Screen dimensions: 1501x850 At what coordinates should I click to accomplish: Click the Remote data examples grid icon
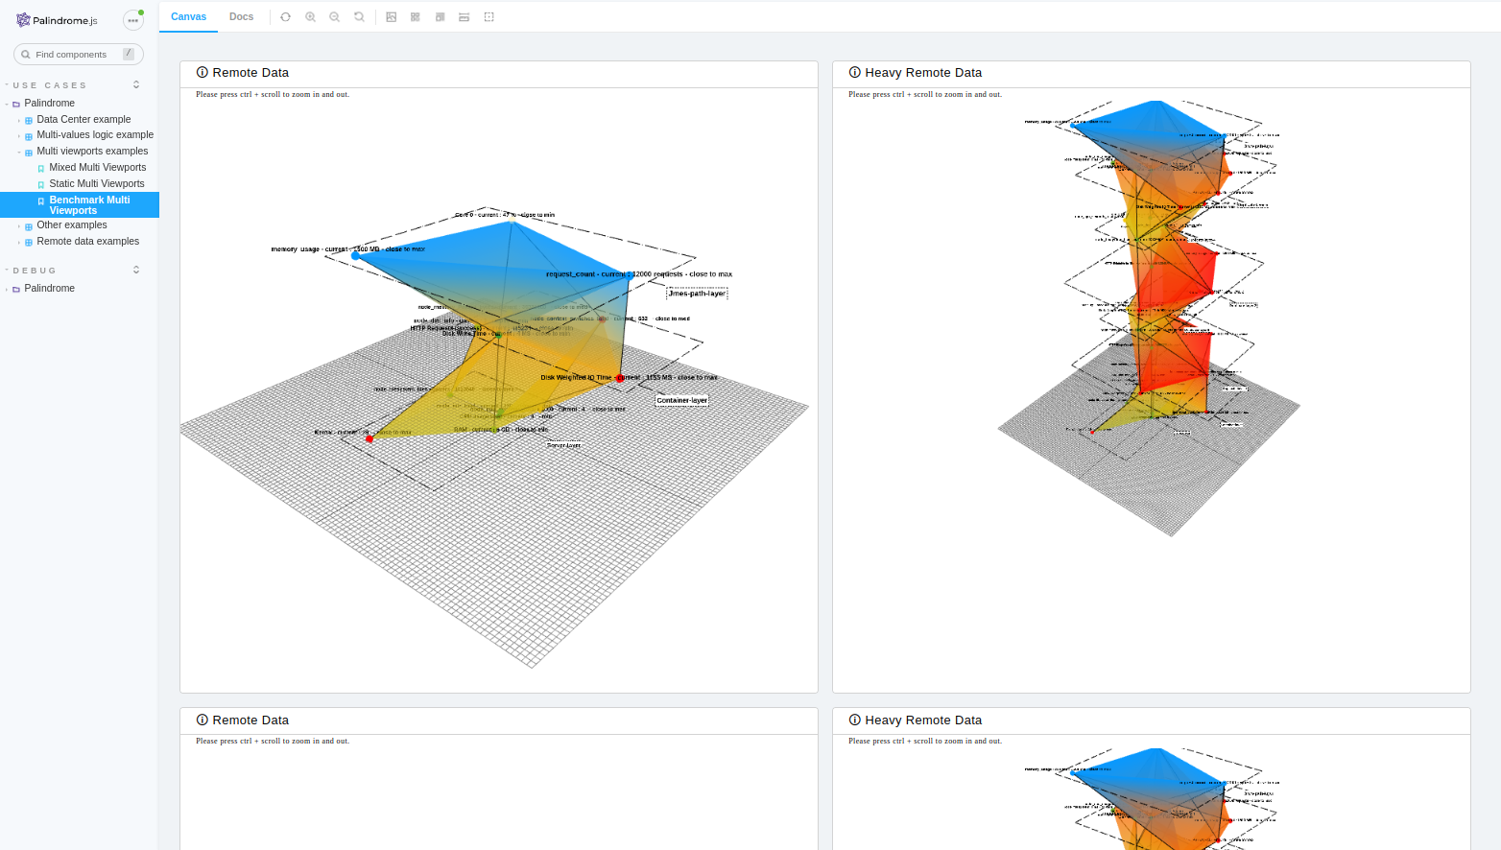(29, 243)
